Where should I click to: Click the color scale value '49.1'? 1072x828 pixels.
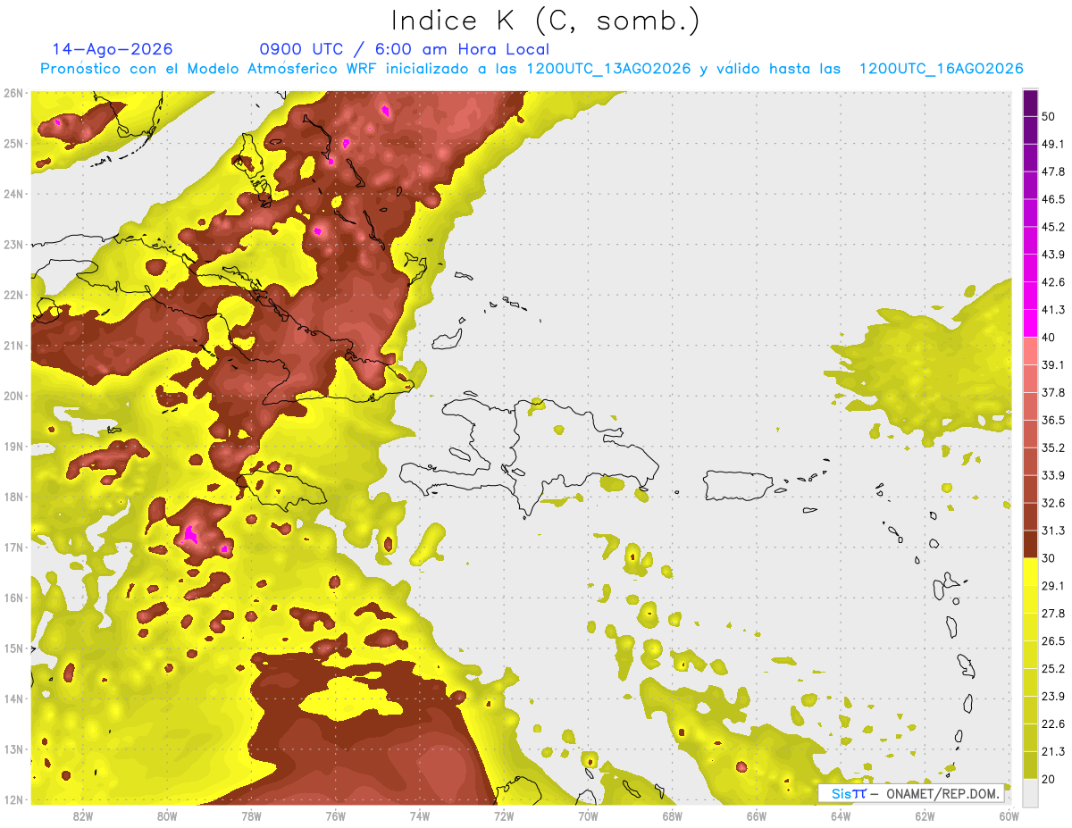click(1054, 144)
